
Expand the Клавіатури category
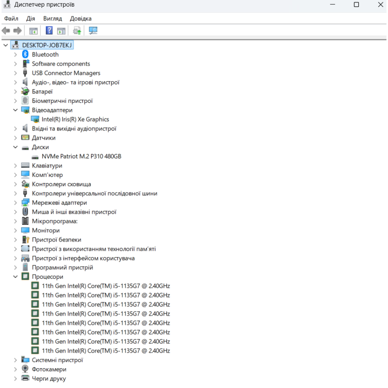click(x=16, y=166)
